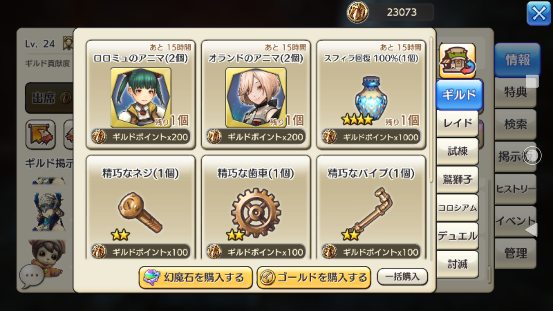Open the コロシアム shop tab
Screen dimensions: 553x311
pyautogui.click(x=458, y=208)
